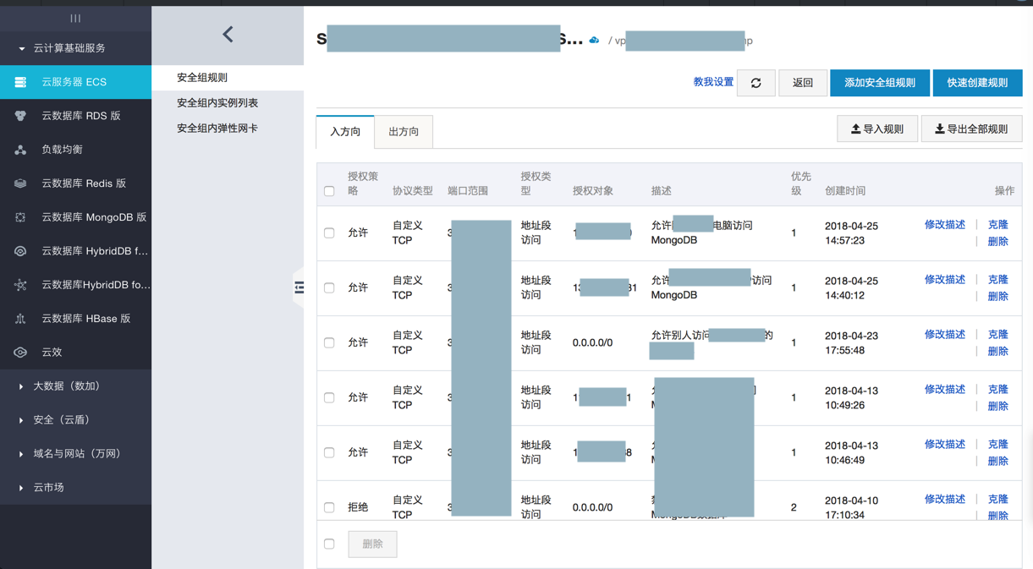Viewport: 1033px width, 569px height.
Task: Switch to the 出方向 tab
Action: pyautogui.click(x=404, y=132)
